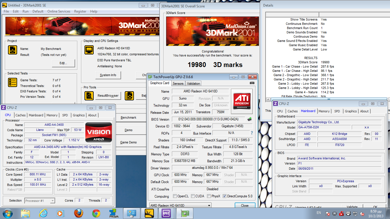The height and width of the screenshot is (219, 390).
Task: Click the '19980 3D marks' score text
Action: (x=215, y=65)
